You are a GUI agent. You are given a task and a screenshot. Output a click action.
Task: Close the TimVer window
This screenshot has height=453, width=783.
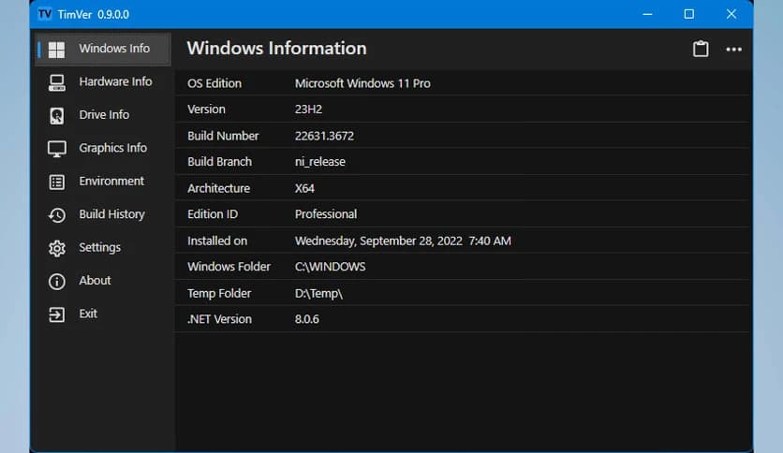[731, 14]
